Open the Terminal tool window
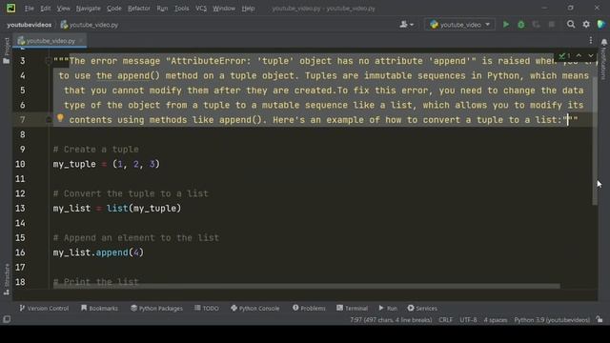This screenshot has width=610, height=343. [352, 308]
